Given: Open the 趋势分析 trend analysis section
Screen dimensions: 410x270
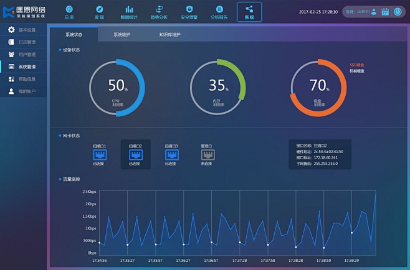Looking at the screenshot, I should point(159,12).
